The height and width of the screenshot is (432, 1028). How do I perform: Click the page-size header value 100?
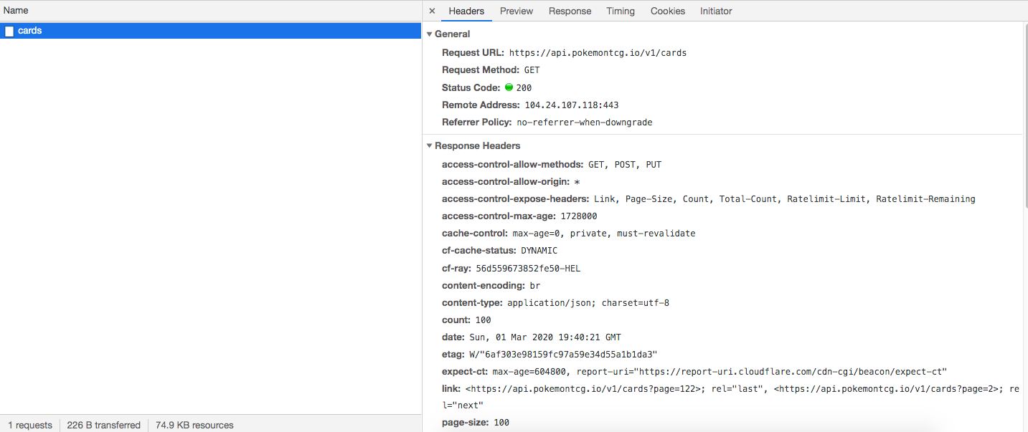(501, 423)
